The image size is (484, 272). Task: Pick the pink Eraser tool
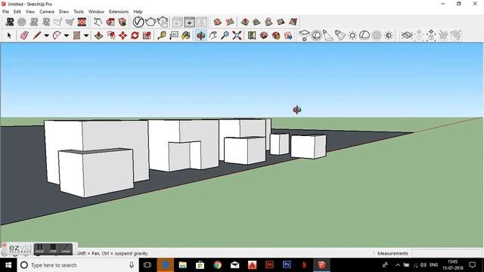pos(24,36)
